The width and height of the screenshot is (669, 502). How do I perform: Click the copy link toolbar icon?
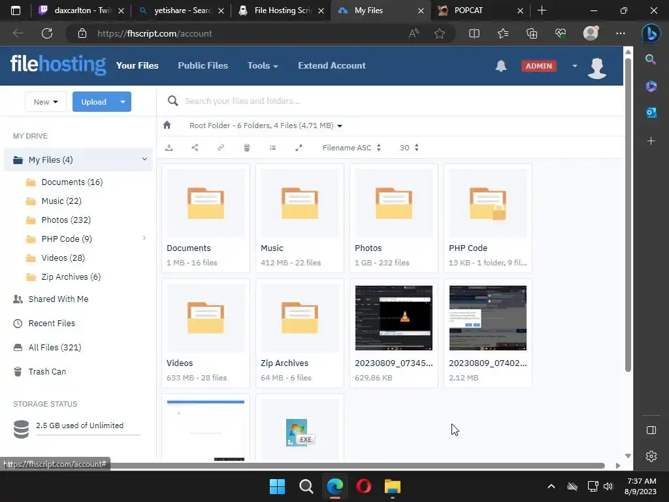(221, 148)
